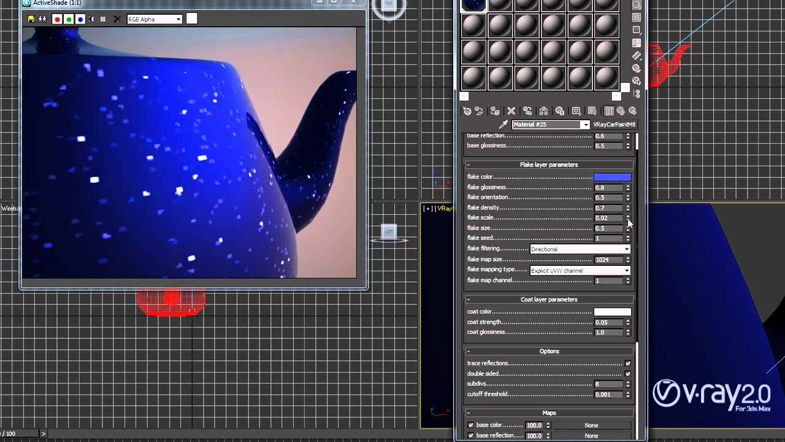
Task: Click Make Material Copy icon
Action: click(x=527, y=111)
